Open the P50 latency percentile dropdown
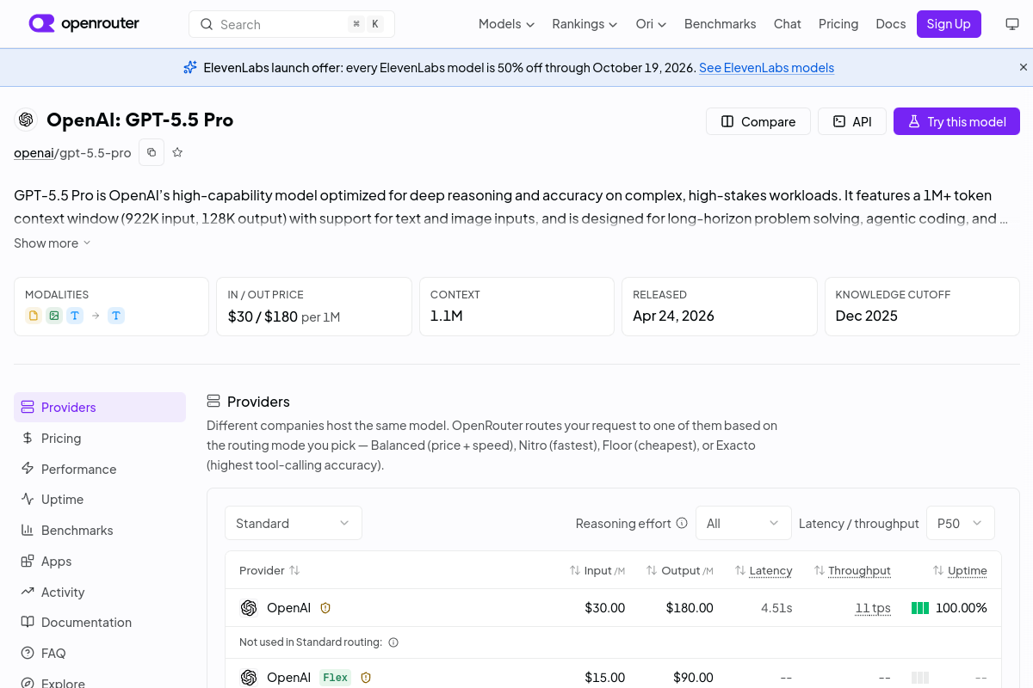Image resolution: width=1033 pixels, height=688 pixels. pyautogui.click(x=960, y=523)
